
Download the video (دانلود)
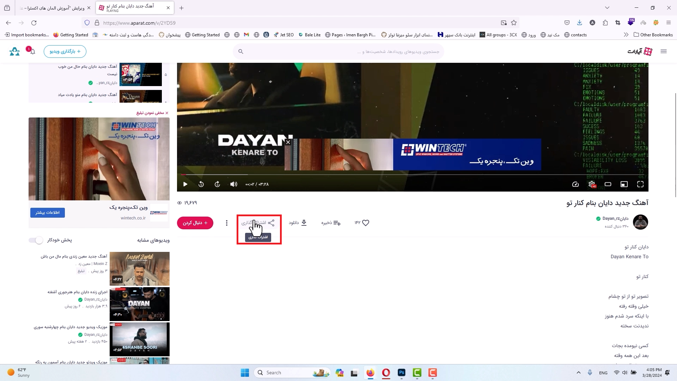(x=298, y=223)
